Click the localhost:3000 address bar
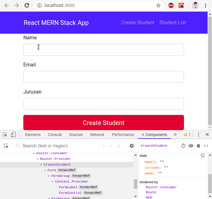Image resolution: width=212 pixels, height=199 pixels. click(x=99, y=5)
